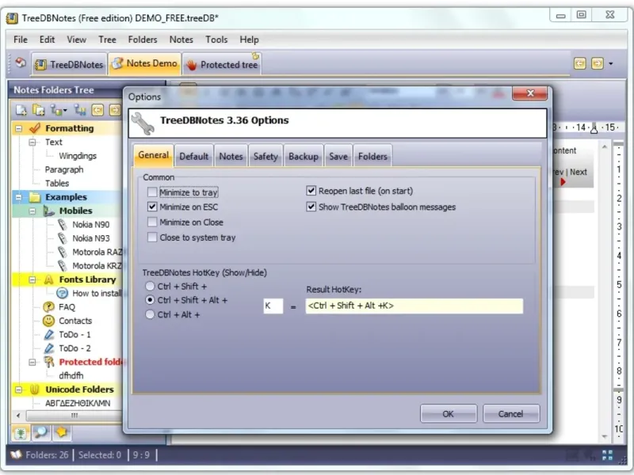Click the keys icon beside Protected folder

pos(49,362)
